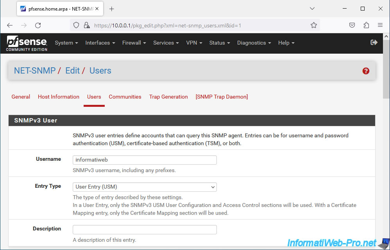Switch to the Host Information tab
The height and width of the screenshot is (250, 390).
pyautogui.click(x=59, y=97)
